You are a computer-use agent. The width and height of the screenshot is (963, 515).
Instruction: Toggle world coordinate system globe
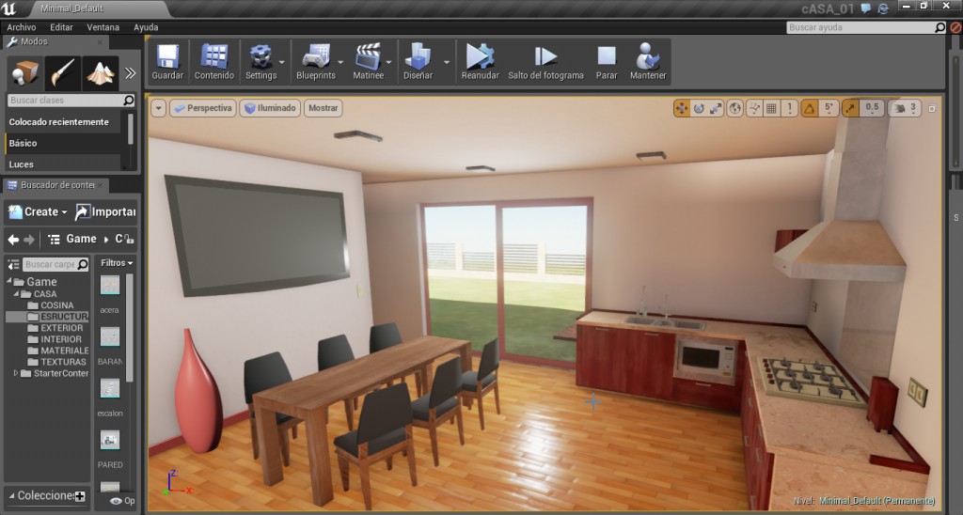(x=734, y=109)
